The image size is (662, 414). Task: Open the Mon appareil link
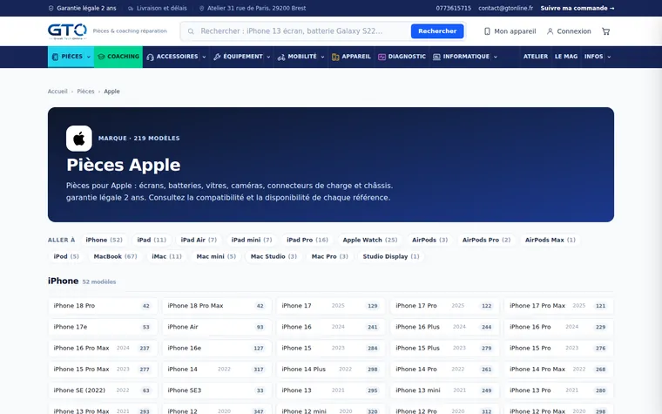tap(510, 31)
